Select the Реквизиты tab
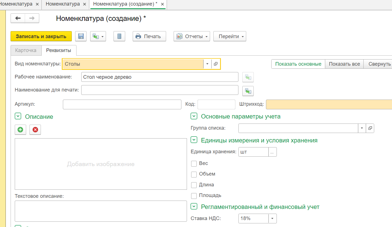 click(59, 50)
